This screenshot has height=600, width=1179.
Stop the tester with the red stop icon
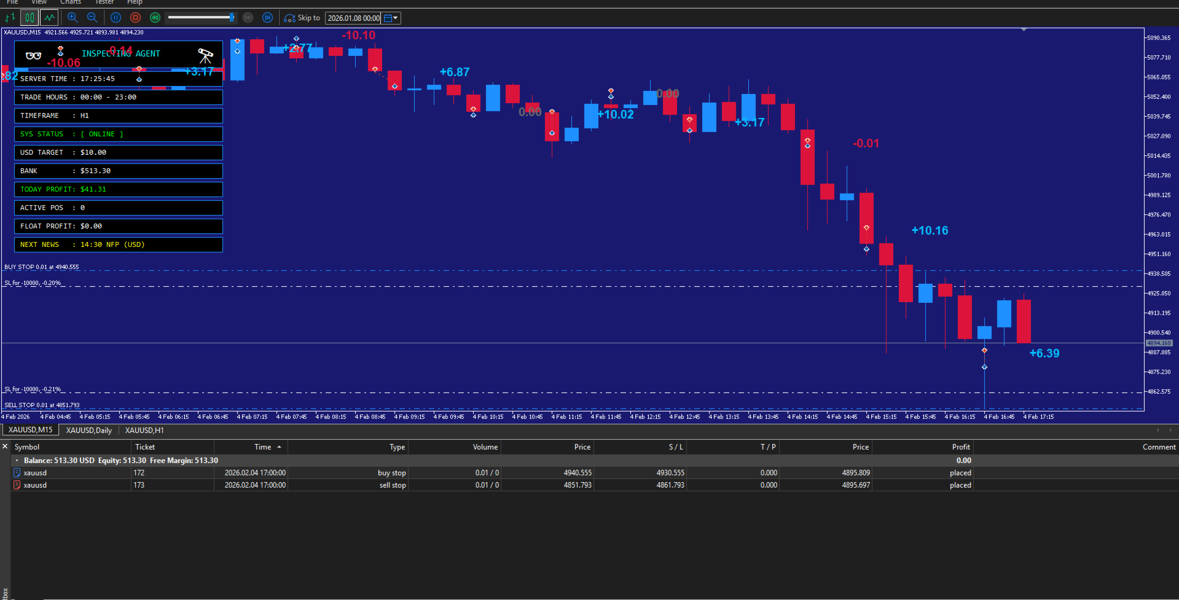(x=136, y=18)
